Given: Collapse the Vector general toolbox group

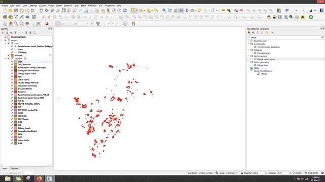Looking at the screenshot, I should click(248, 56).
